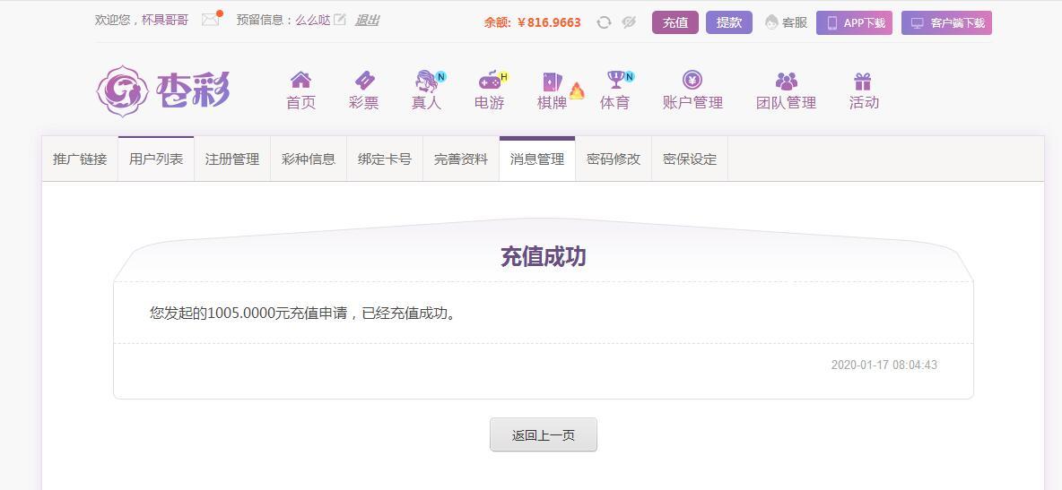
Task: Click 返回上一页 back button
Action: (x=544, y=435)
